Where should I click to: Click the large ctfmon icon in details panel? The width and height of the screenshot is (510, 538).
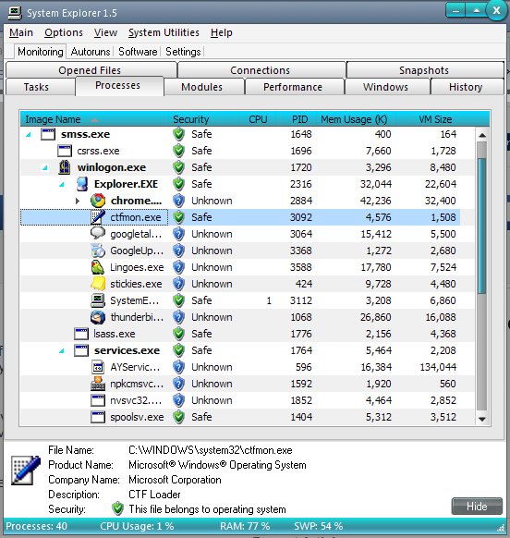[25, 471]
